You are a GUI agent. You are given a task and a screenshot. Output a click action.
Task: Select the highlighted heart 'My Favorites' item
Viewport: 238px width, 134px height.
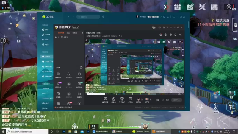pos(47,57)
